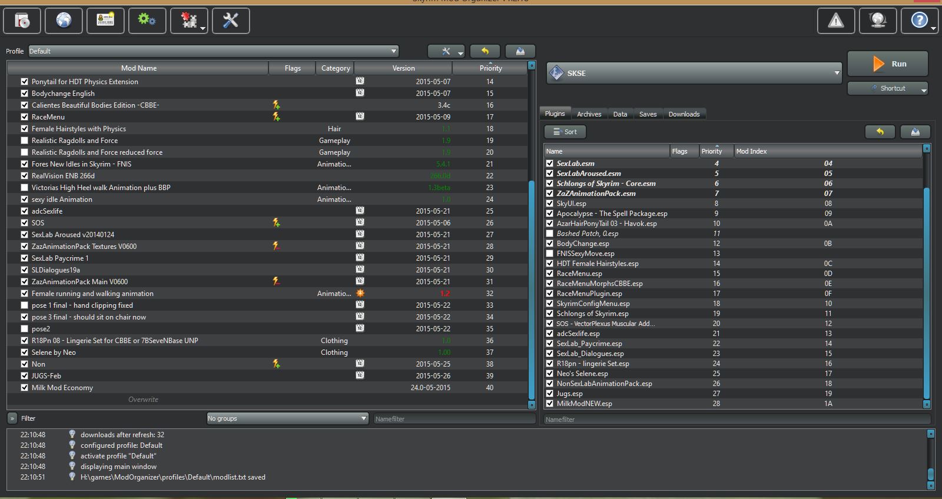The image size is (942, 499).
Task: Click the lightning flag on the Non mod row
Action: 276,364
